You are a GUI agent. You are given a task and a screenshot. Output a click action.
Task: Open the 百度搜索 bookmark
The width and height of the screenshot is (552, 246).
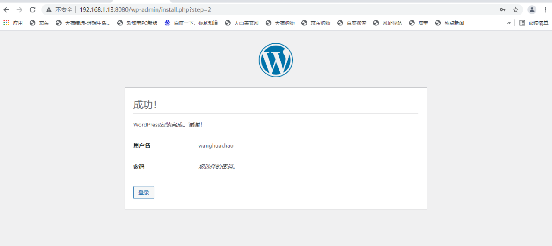pyautogui.click(x=352, y=23)
